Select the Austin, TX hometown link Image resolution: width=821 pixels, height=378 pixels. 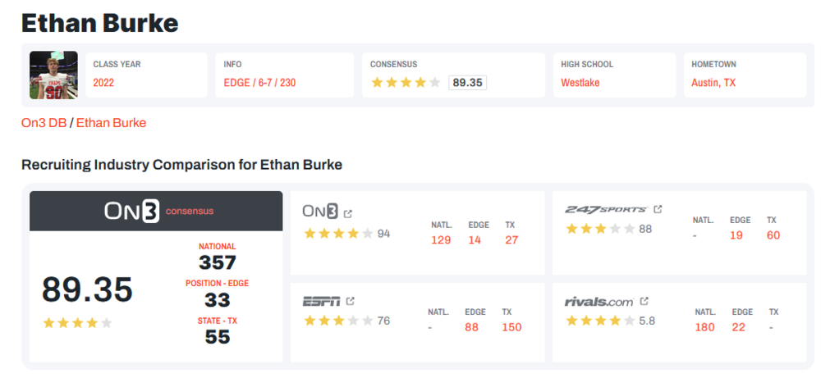pos(713,83)
